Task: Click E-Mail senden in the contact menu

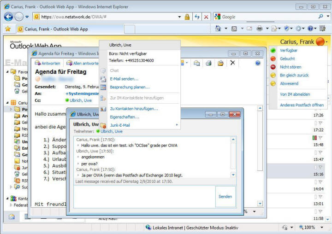Action: [x=124, y=79]
